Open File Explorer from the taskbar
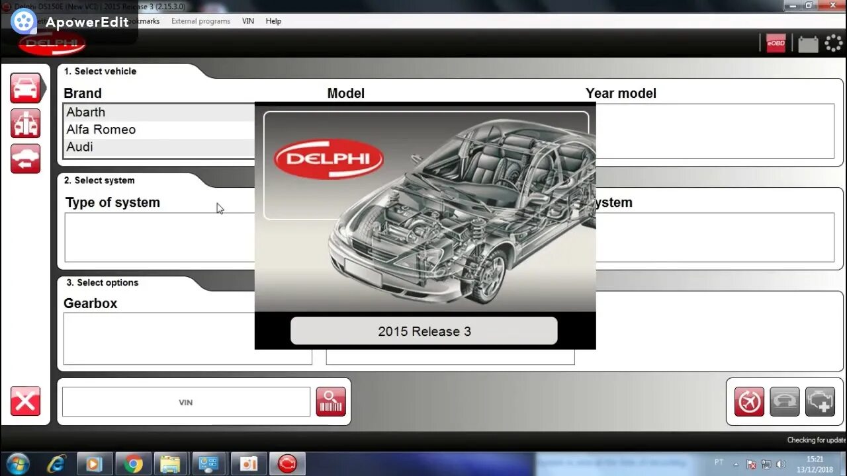 coord(171,464)
